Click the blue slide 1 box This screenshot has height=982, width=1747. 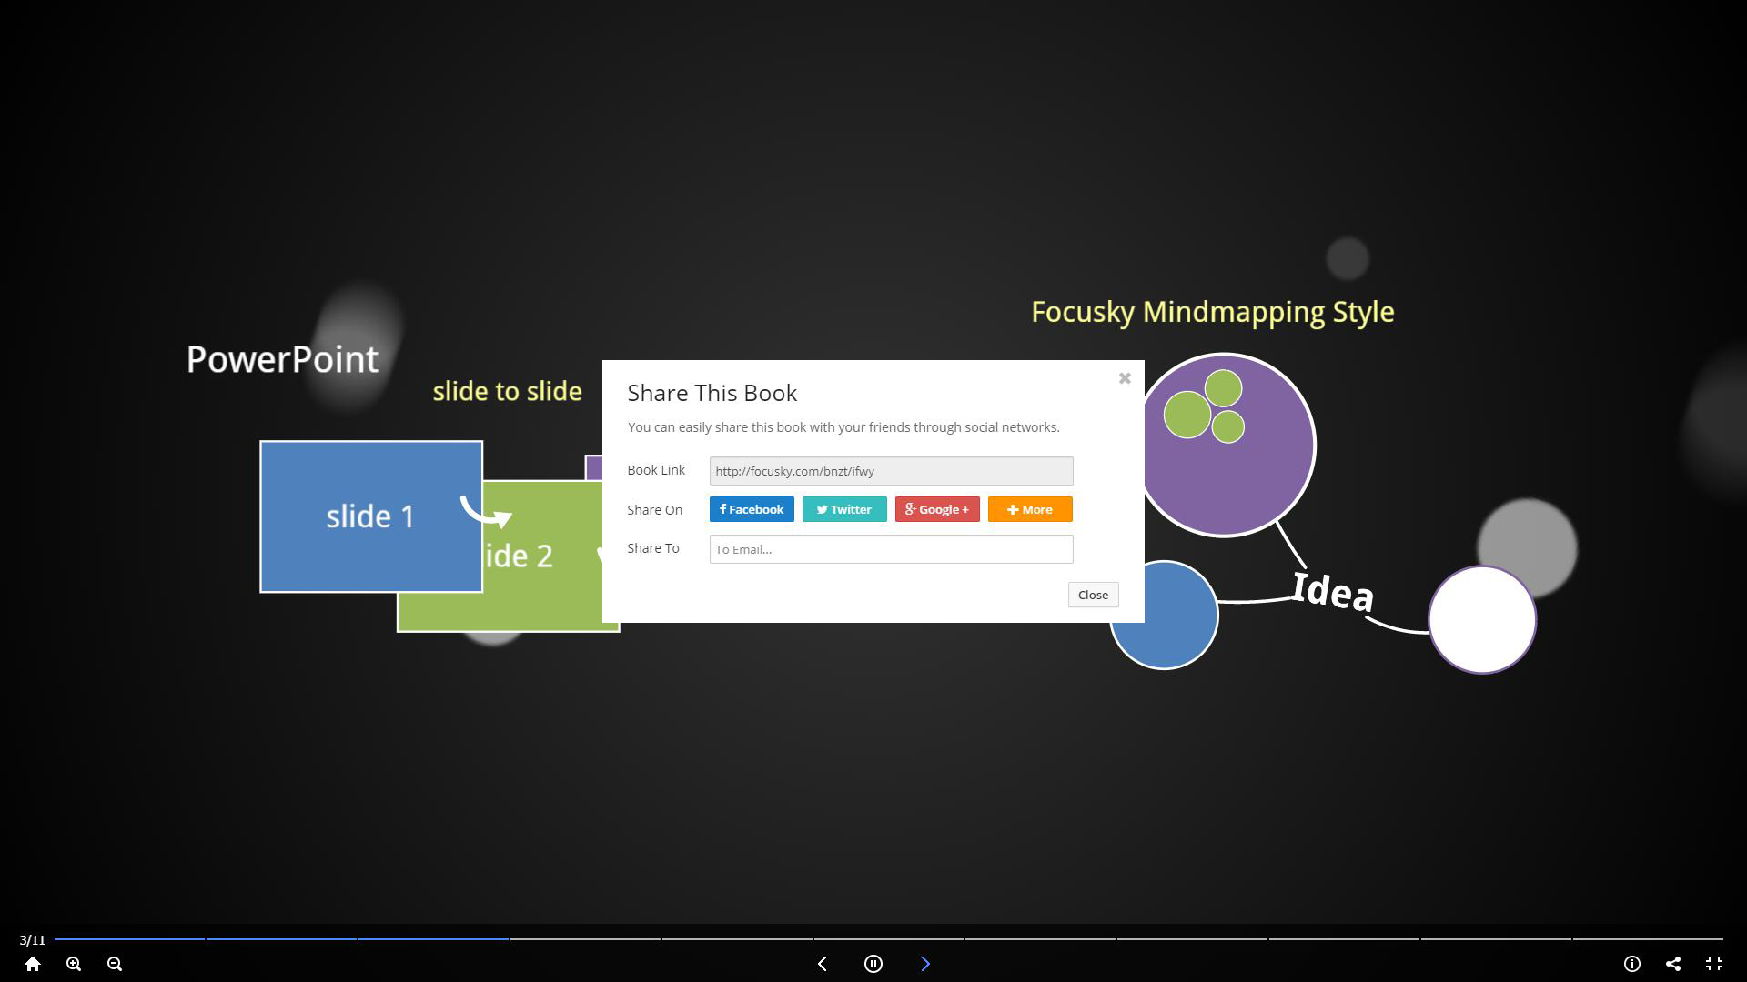(371, 516)
